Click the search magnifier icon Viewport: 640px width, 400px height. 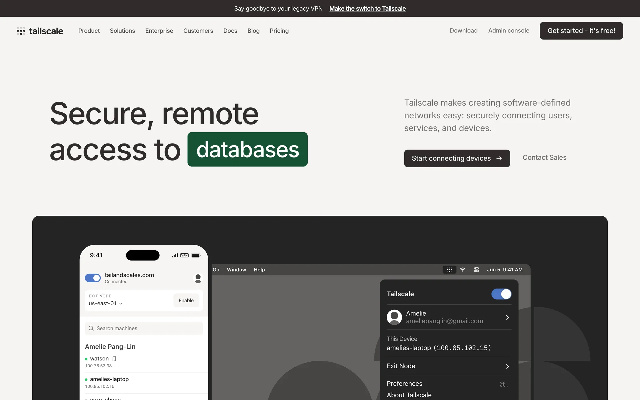[91, 328]
